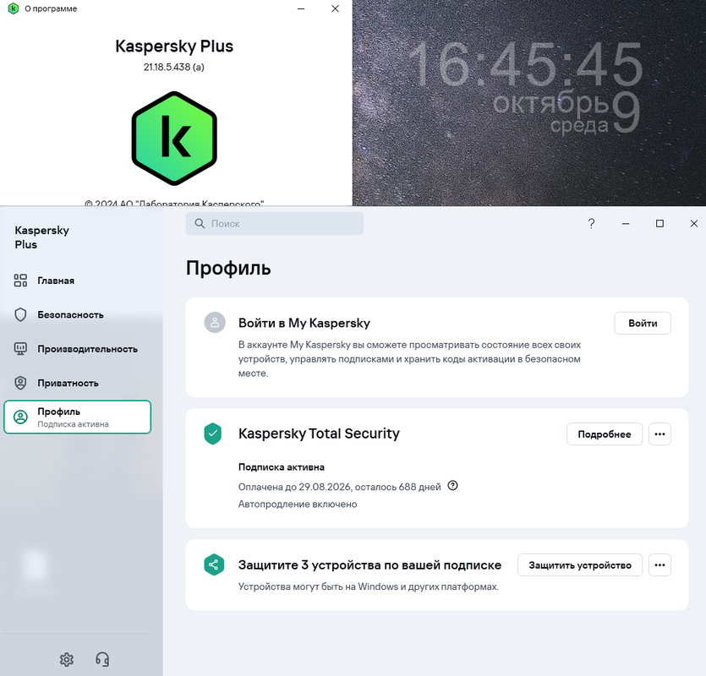
Task: Click the share icon on device protection card
Action: (214, 564)
